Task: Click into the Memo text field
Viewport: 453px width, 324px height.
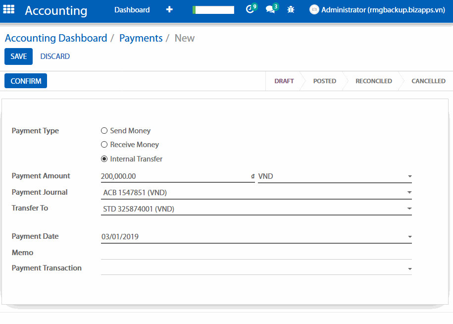Action: (256, 253)
